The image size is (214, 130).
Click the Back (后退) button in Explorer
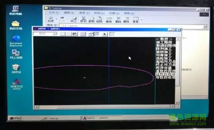coord(50,19)
